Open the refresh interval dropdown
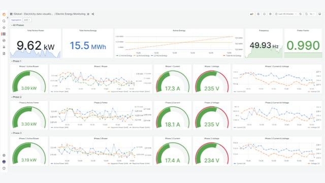Image resolution: width=325 pixels, height=183 pixels. [312, 14]
